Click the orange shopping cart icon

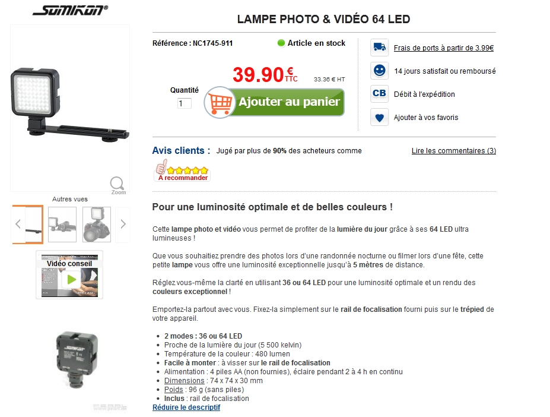pos(220,102)
